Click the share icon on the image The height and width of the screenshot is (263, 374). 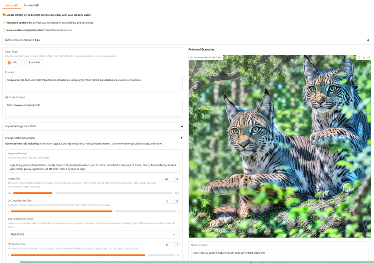point(369,57)
